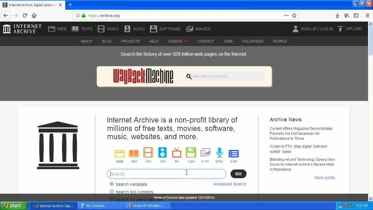Open the Firefox downloads arrow icon
The height and width of the screenshot is (210, 373).
click(x=337, y=15)
